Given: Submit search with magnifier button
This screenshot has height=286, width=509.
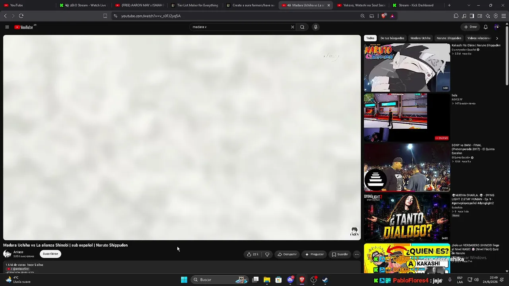Looking at the screenshot, I should tap(302, 27).
